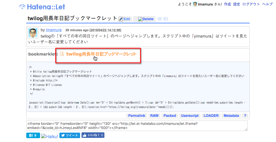Screen dimensions: 276x142
Task: Click the @include http://* line
Action: tap(44, 80)
